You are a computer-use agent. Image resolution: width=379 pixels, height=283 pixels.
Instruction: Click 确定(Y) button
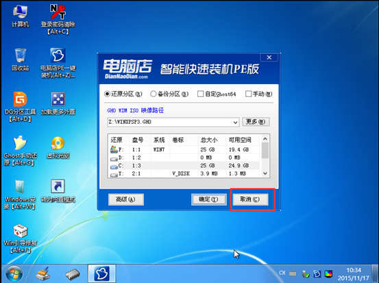point(209,200)
